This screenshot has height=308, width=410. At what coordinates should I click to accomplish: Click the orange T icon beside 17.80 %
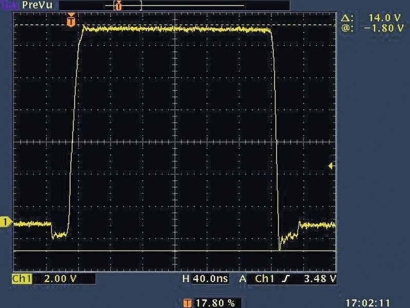click(187, 303)
